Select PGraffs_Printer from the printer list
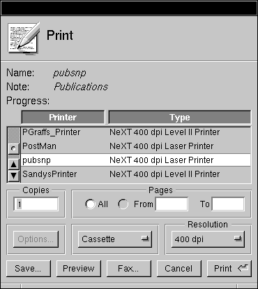The width and height of the screenshot is (258, 289). coord(136,132)
